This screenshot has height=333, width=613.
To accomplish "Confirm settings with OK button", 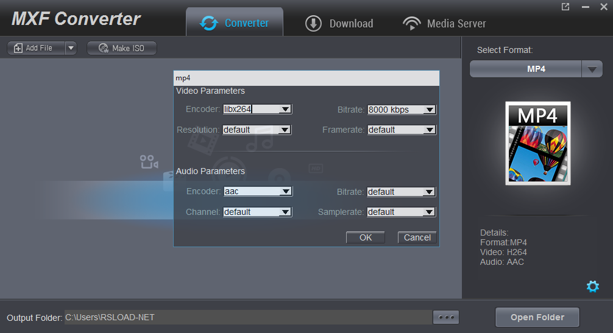I will click(x=366, y=237).
